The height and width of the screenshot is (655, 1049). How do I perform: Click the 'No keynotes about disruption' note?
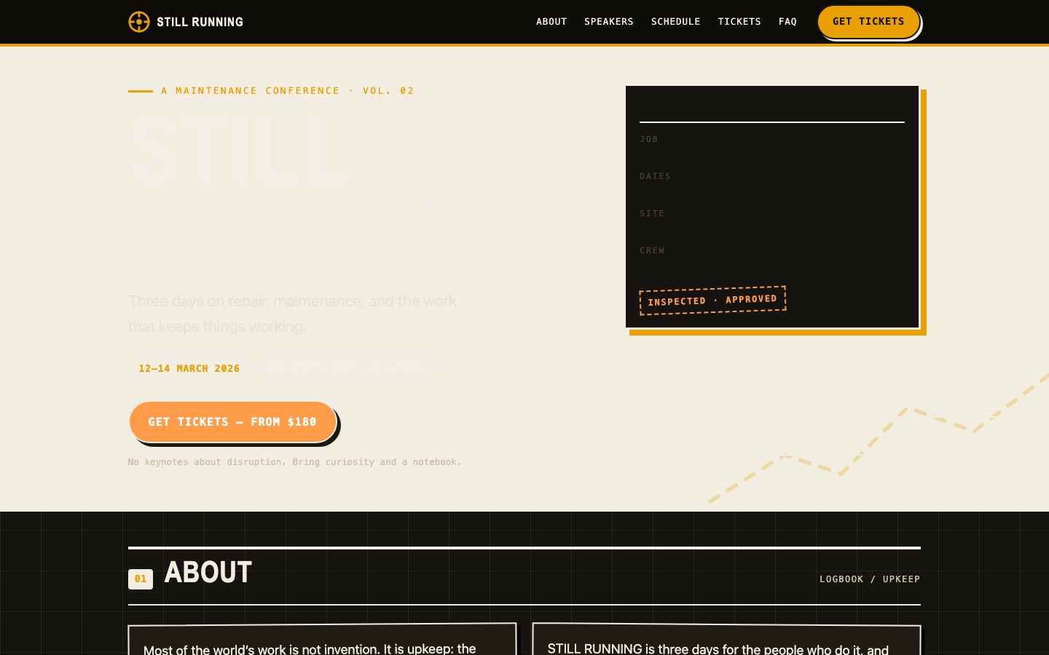click(x=294, y=462)
